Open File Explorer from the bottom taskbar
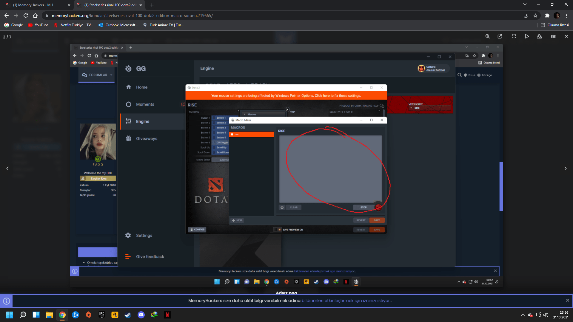 point(49,315)
